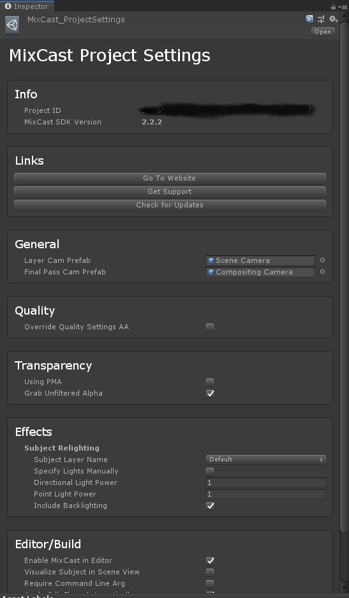
Task: Open object picker for Final Pass Cam Prefab
Action: pyautogui.click(x=322, y=272)
